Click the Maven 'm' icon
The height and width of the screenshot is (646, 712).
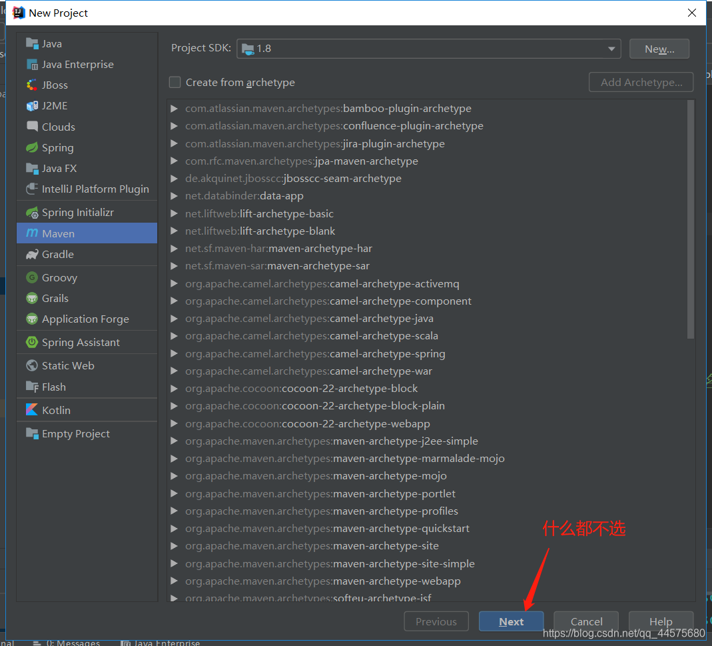tap(32, 233)
